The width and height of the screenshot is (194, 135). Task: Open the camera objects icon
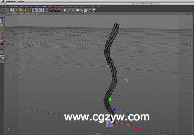coord(90,10)
